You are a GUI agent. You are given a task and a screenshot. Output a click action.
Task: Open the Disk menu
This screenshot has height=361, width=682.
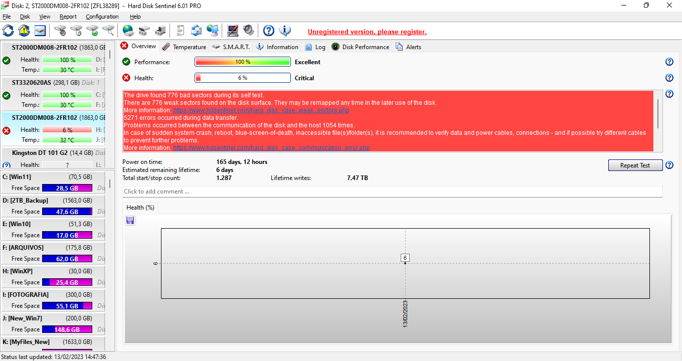pyautogui.click(x=25, y=17)
